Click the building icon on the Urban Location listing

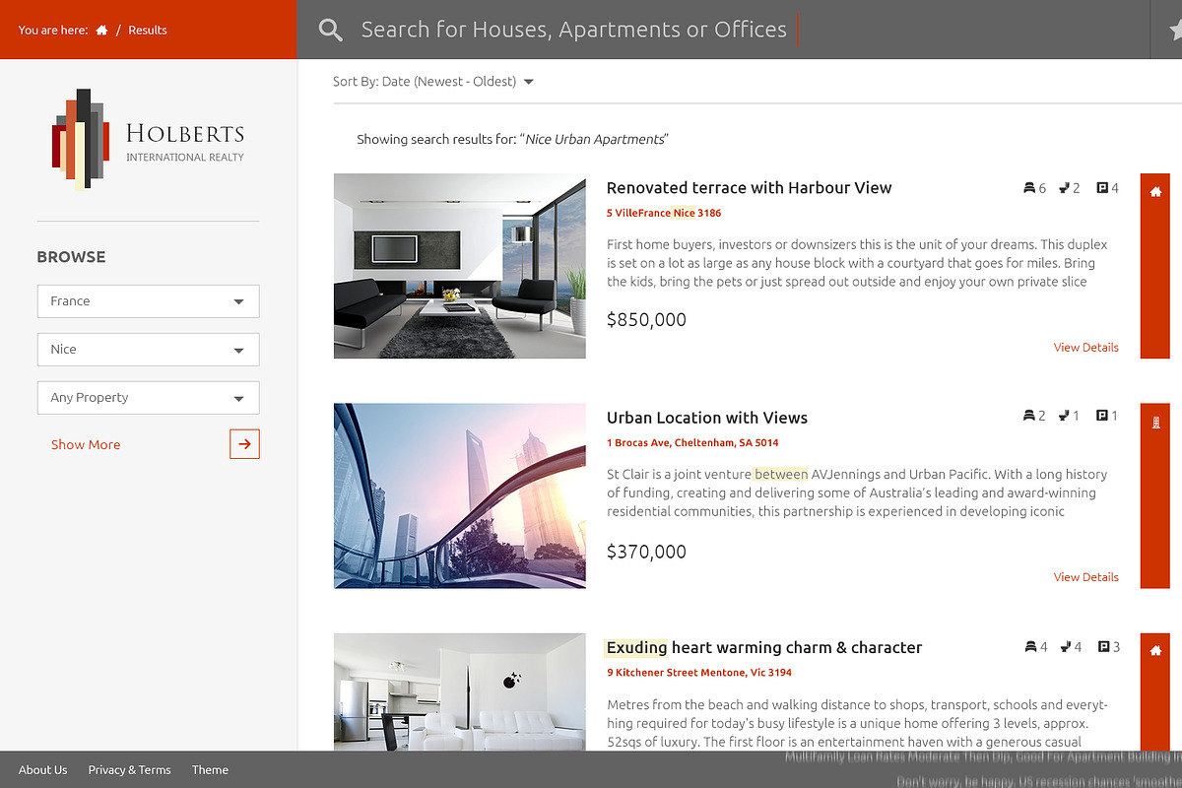click(1155, 422)
